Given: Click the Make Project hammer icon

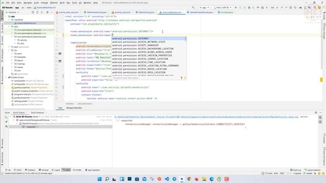Looking at the screenshot, I should click(x=193, y=8).
